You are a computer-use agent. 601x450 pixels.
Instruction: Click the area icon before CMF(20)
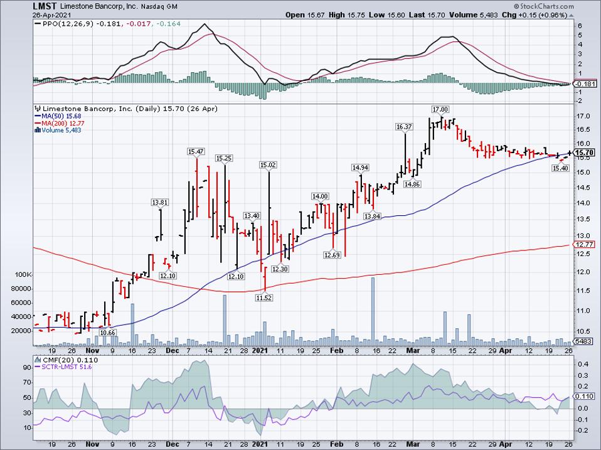pos(38,360)
